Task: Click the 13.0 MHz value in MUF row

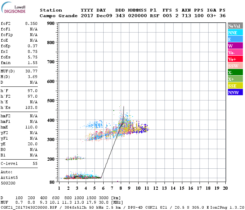Action: [79, 203]
